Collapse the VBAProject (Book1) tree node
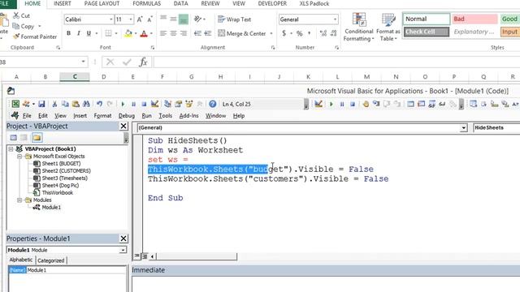Image resolution: width=520 pixels, height=292 pixels. (x=11, y=149)
